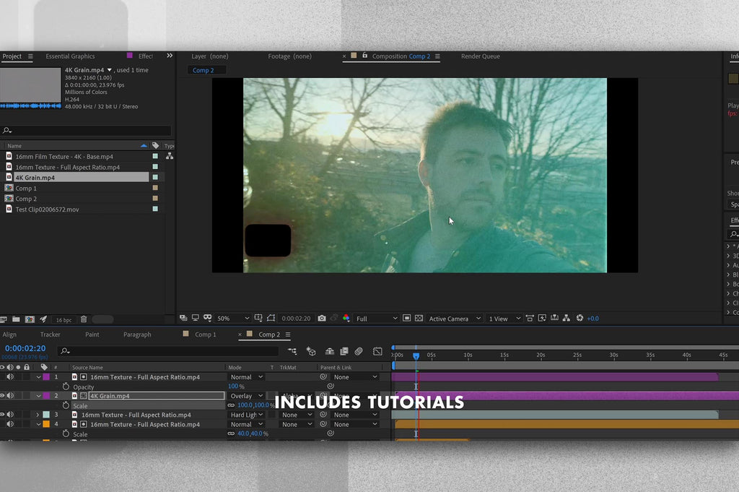The image size is (739, 492).
Task: Expand layer 3 properties with its arrow
Action: coord(38,415)
